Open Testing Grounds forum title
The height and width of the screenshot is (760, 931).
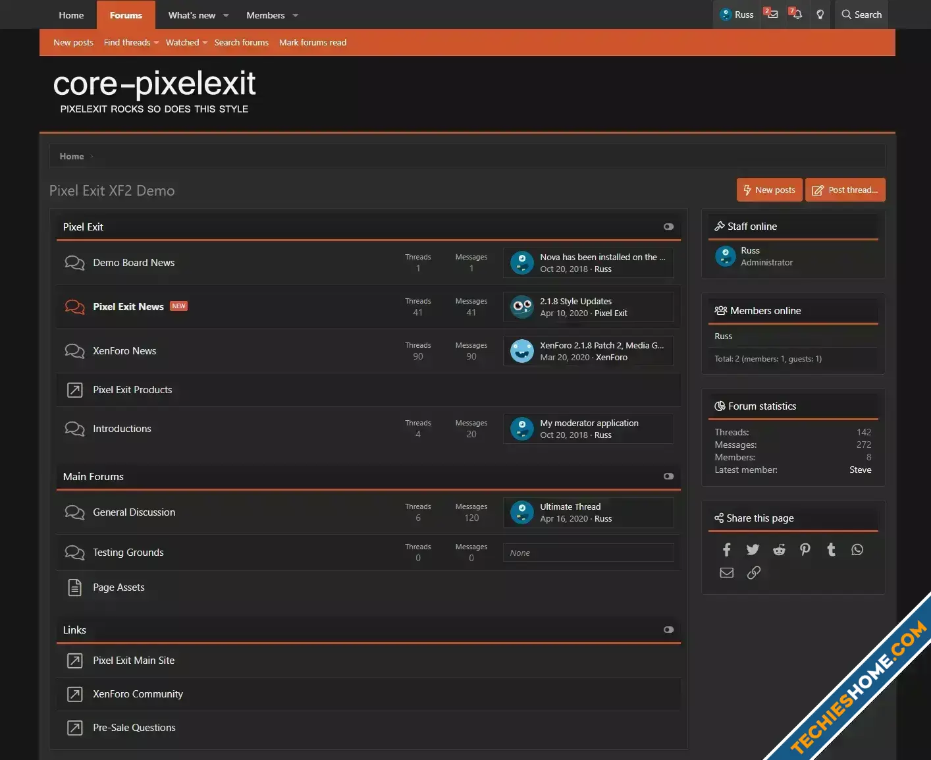tap(128, 553)
